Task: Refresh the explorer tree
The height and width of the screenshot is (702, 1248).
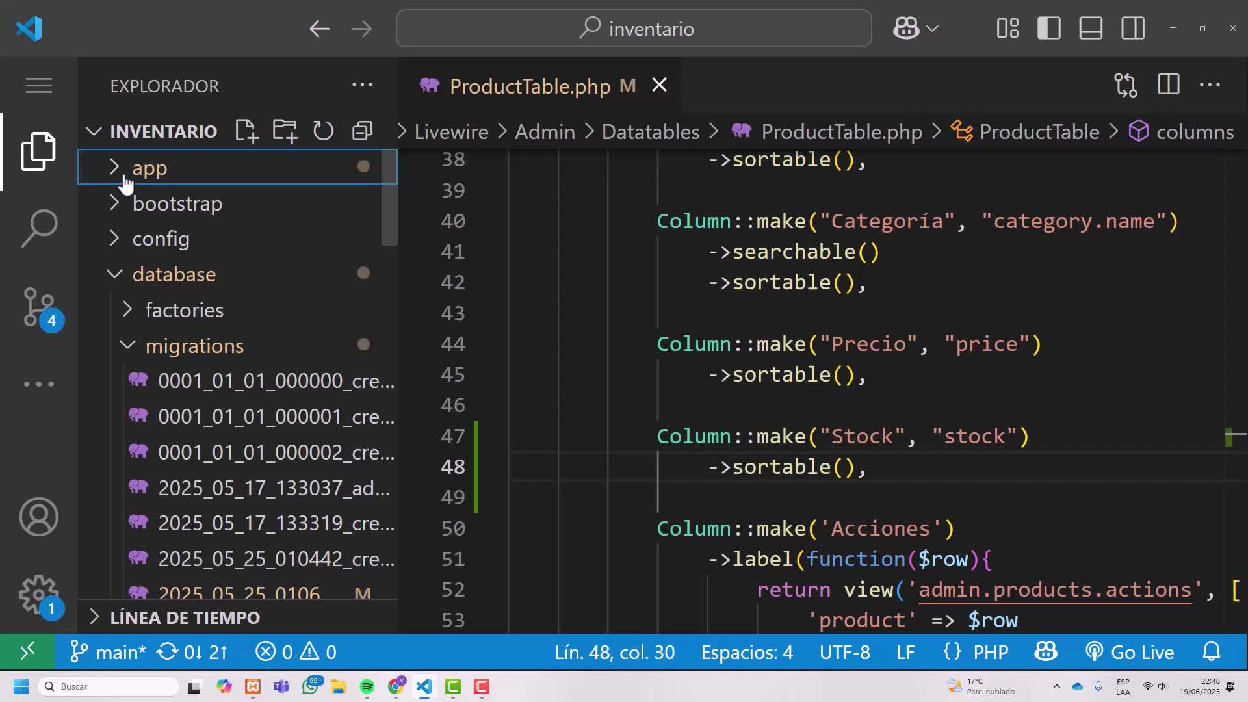Action: pos(323,131)
